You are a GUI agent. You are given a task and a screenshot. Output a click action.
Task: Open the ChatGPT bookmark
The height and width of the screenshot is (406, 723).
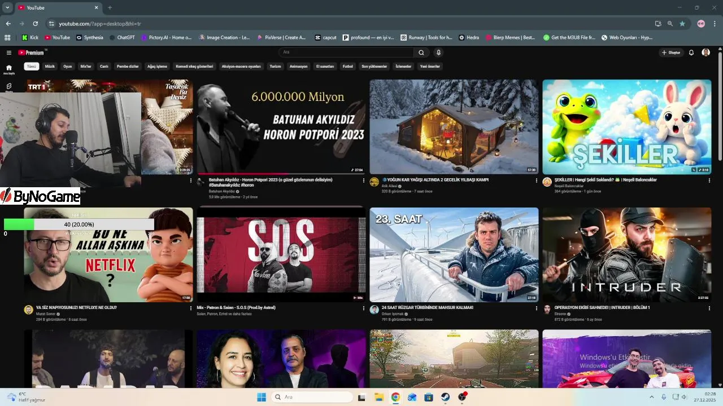click(x=122, y=38)
